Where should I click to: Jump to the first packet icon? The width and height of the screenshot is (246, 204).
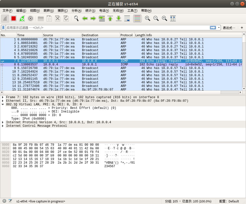110,18
